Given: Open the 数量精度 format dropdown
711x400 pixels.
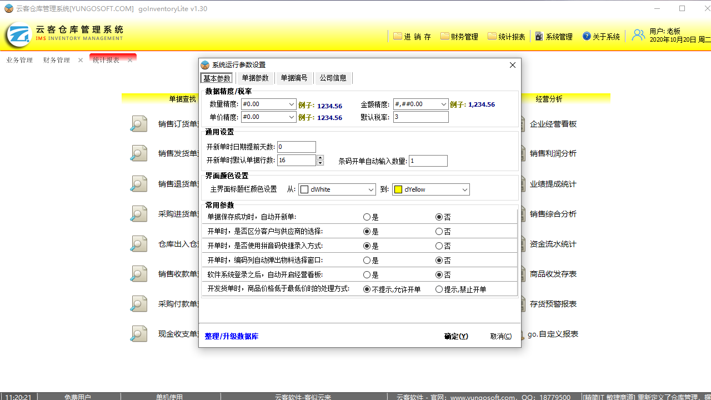Looking at the screenshot, I should tap(293, 103).
